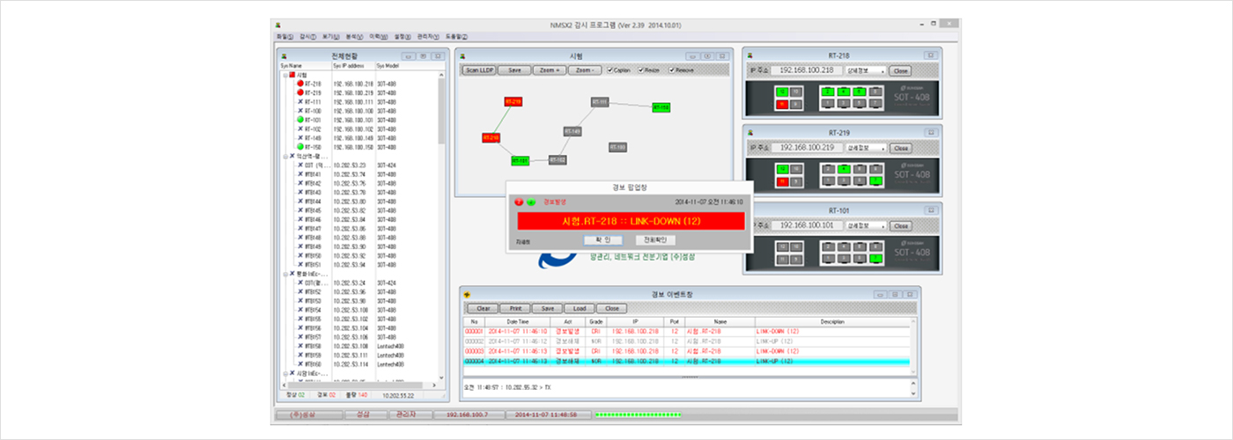Image resolution: width=1233 pixels, height=440 pixels.
Task: Click the red status dot of RT-219 in the tree
Action: [301, 92]
